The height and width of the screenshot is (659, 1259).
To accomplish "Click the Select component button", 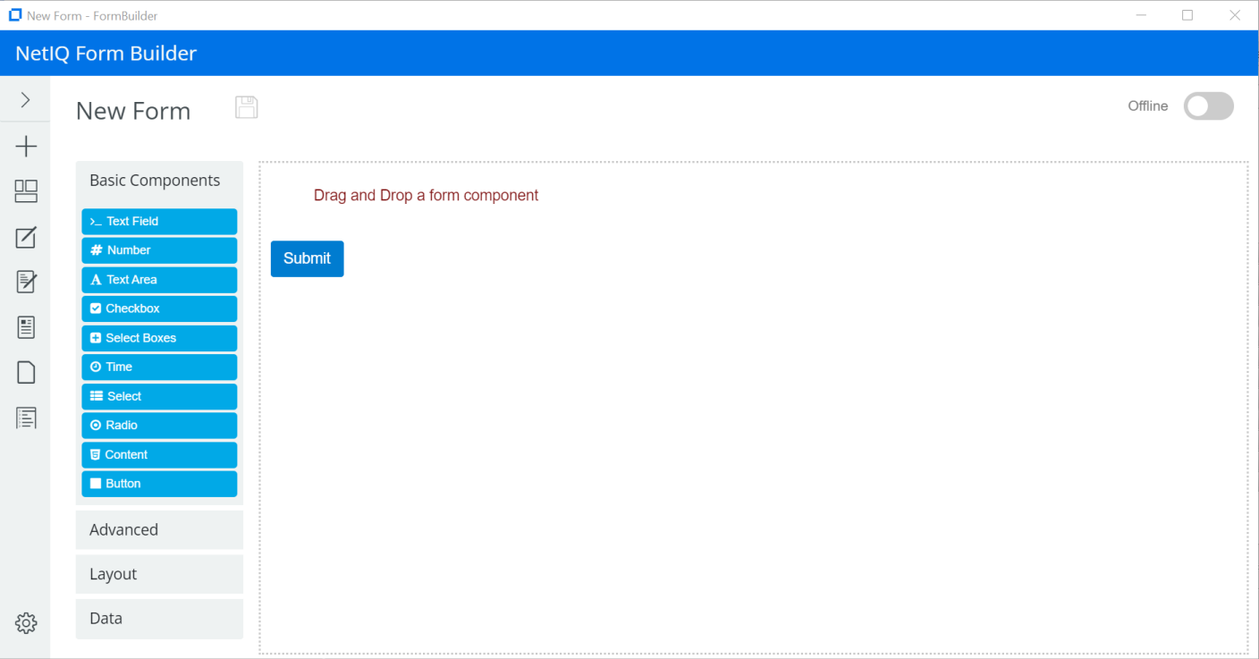I will [x=159, y=396].
